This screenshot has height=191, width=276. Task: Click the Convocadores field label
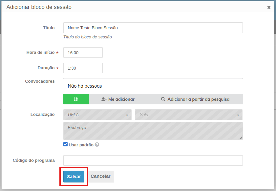pos(40,81)
